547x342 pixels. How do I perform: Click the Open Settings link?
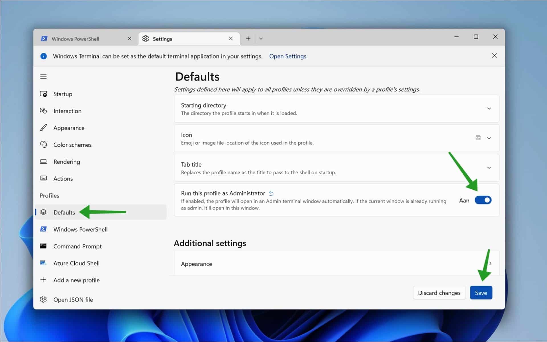(x=288, y=56)
